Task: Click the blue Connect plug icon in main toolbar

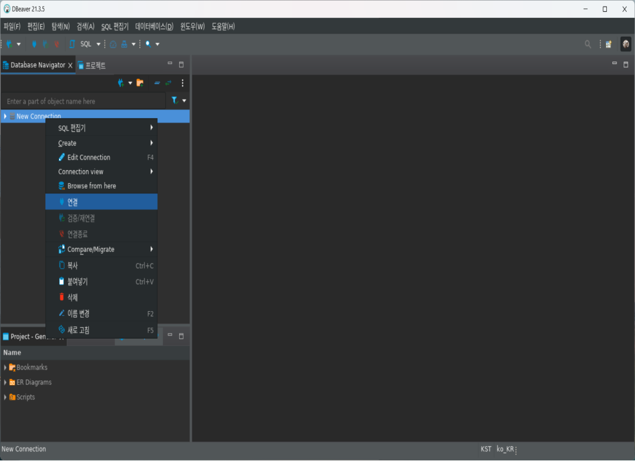Action: click(34, 44)
